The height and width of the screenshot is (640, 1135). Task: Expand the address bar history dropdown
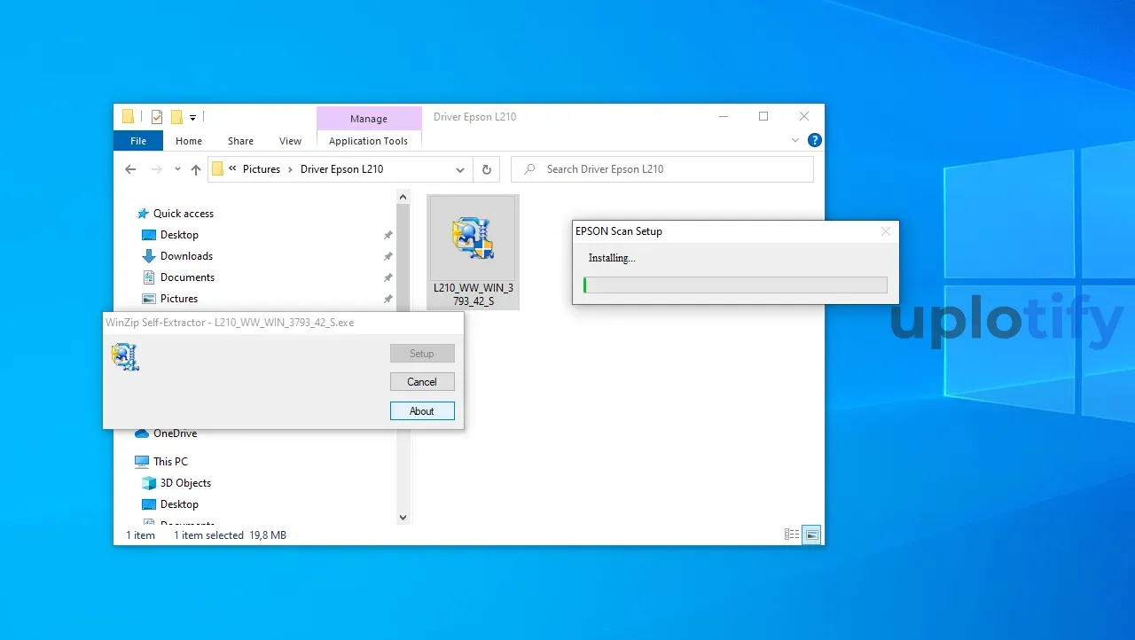[x=460, y=169]
